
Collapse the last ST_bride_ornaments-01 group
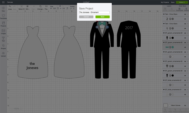164,89
